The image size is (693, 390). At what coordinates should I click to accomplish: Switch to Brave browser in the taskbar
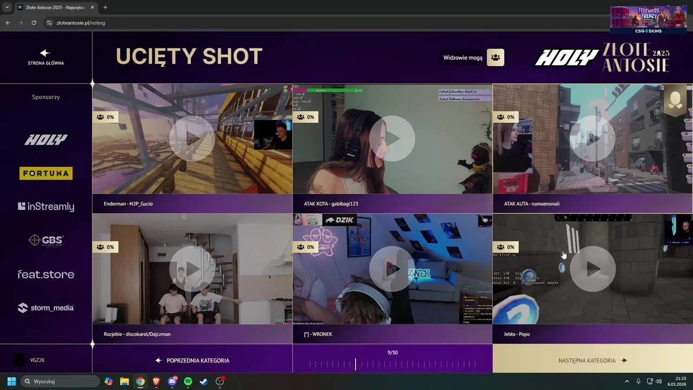156,381
